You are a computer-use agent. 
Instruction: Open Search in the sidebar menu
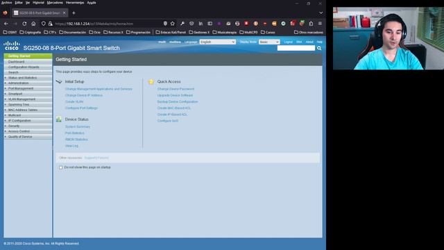click(28, 72)
